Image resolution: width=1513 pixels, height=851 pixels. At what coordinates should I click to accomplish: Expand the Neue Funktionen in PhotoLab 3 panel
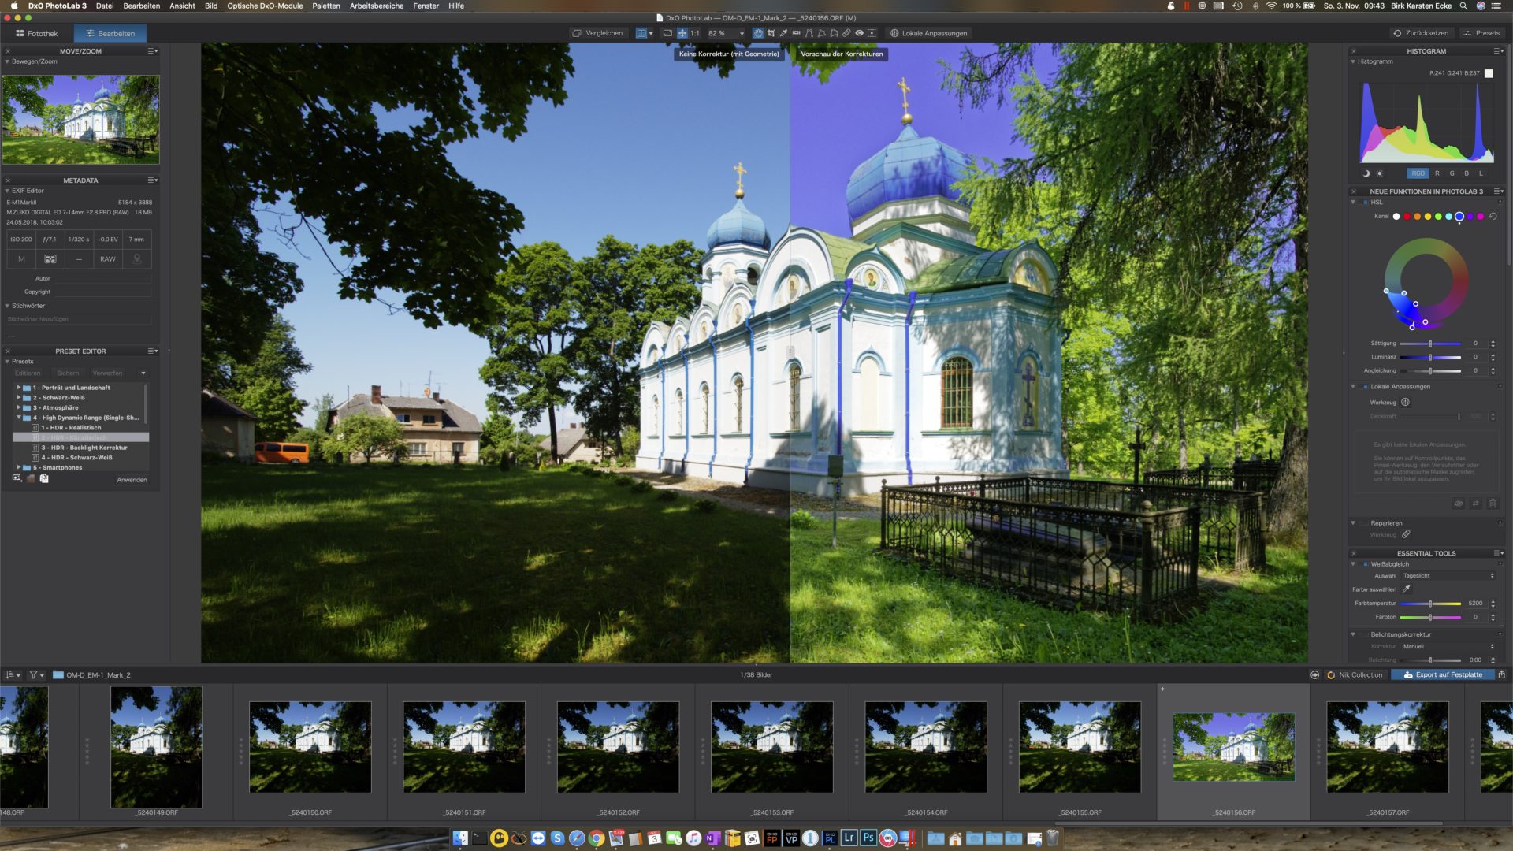[x=1425, y=190]
